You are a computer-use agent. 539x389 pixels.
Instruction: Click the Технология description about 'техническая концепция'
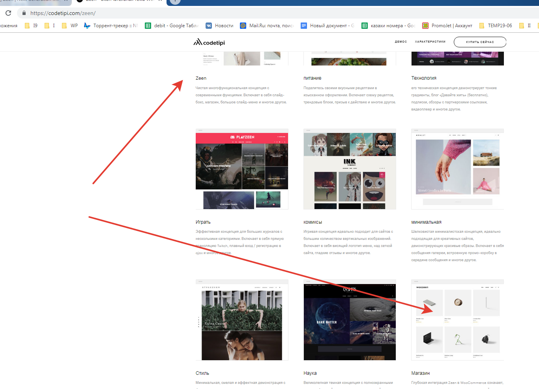click(454, 99)
